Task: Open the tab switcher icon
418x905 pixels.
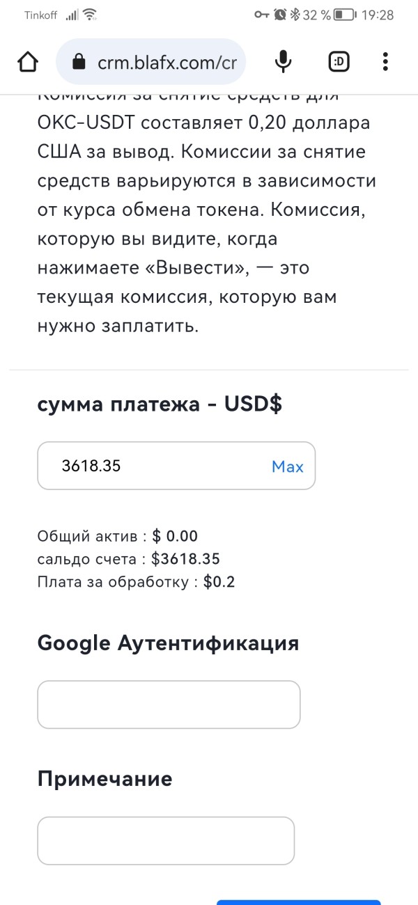Action: coord(339,62)
